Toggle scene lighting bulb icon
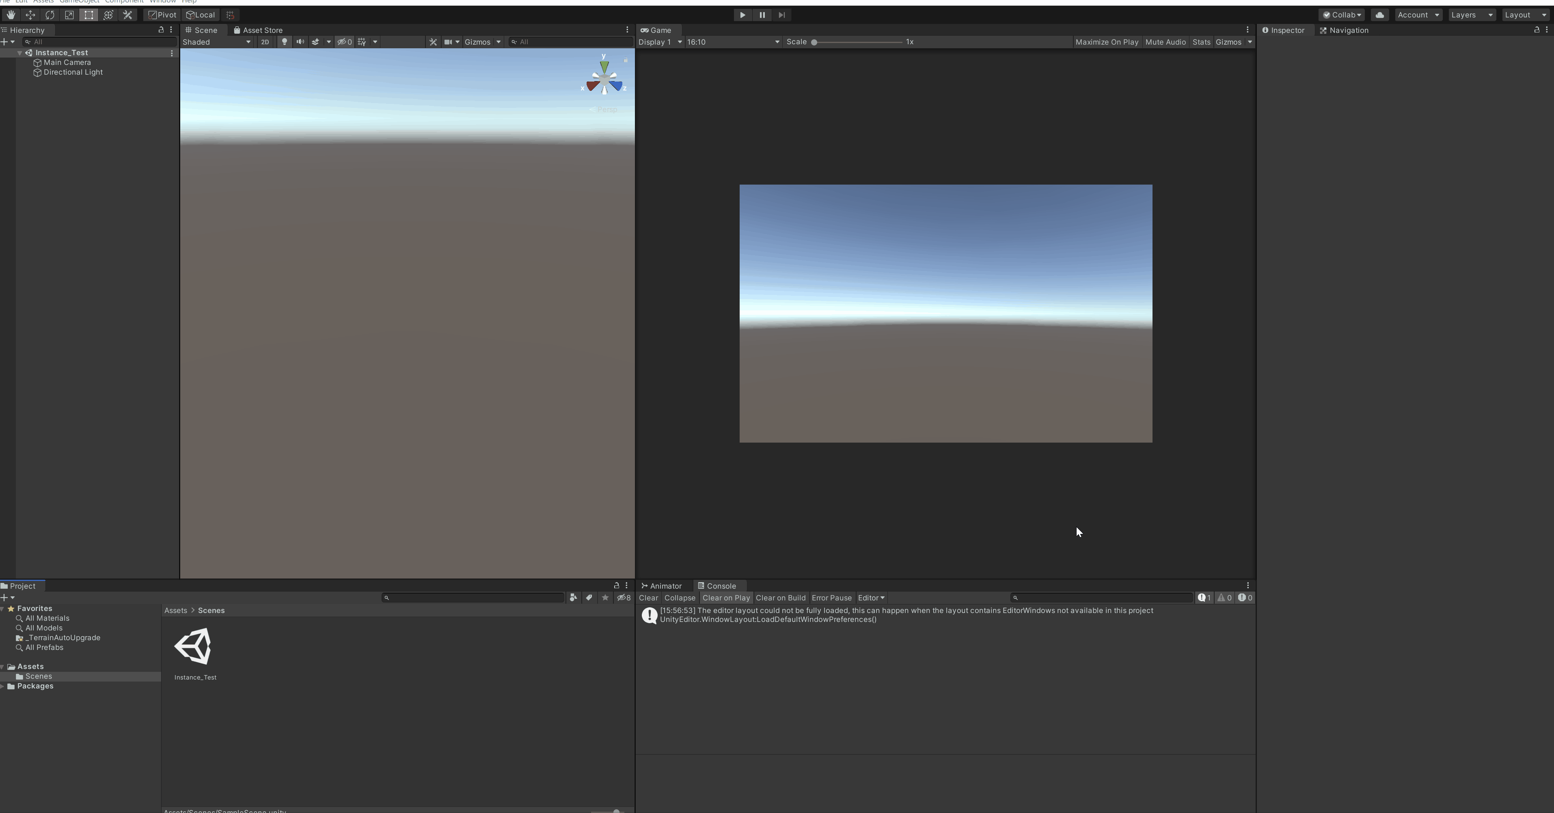The width and height of the screenshot is (1554, 813). [x=284, y=42]
